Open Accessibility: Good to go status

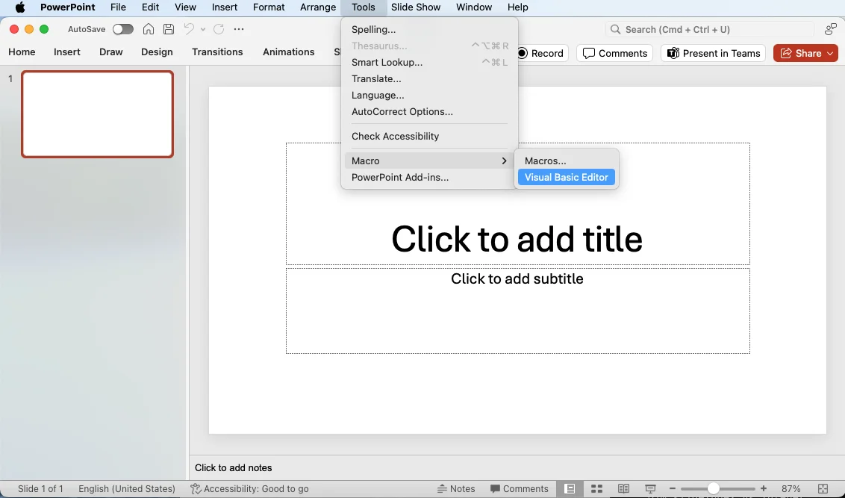(249, 489)
